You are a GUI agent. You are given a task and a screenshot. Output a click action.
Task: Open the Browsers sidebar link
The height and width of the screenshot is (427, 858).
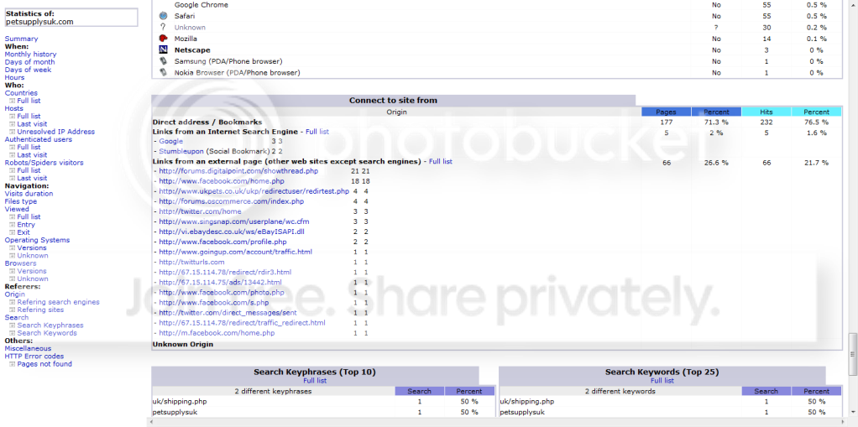tap(21, 263)
